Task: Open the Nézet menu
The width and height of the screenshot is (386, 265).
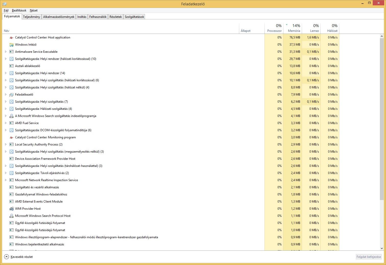Action: pyautogui.click(x=34, y=10)
